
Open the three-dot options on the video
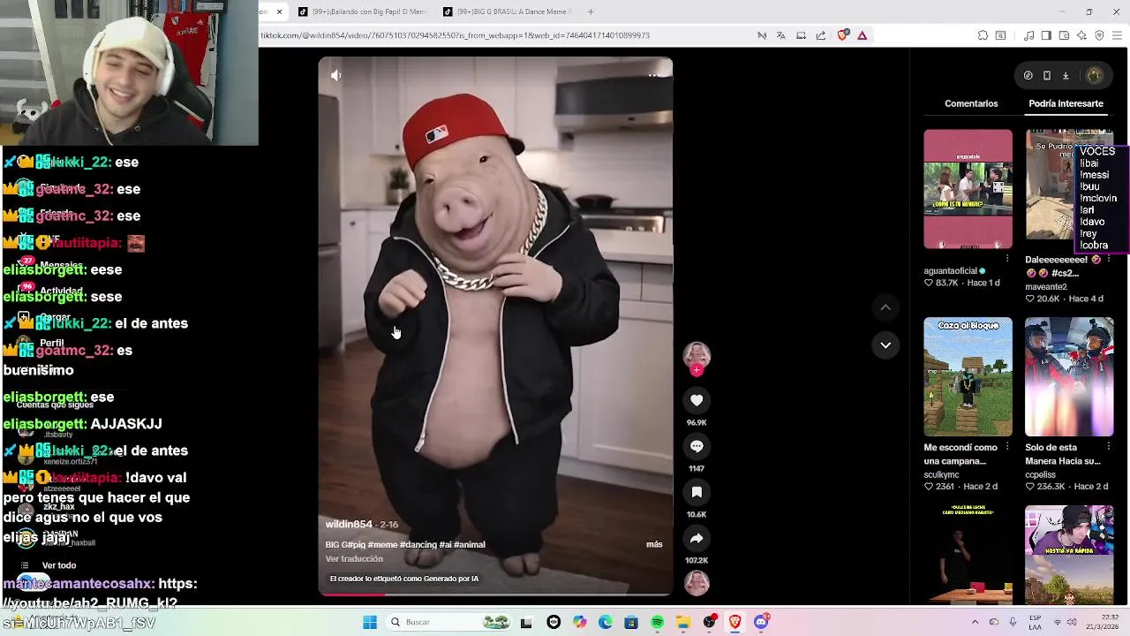(x=653, y=75)
